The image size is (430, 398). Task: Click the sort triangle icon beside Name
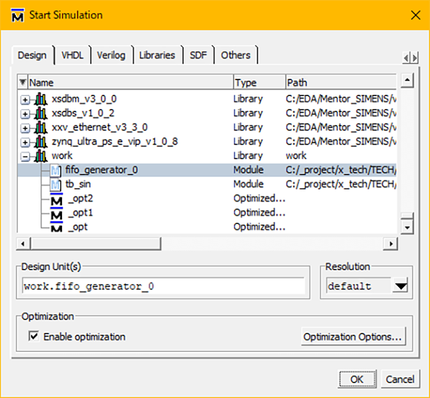[x=23, y=82]
